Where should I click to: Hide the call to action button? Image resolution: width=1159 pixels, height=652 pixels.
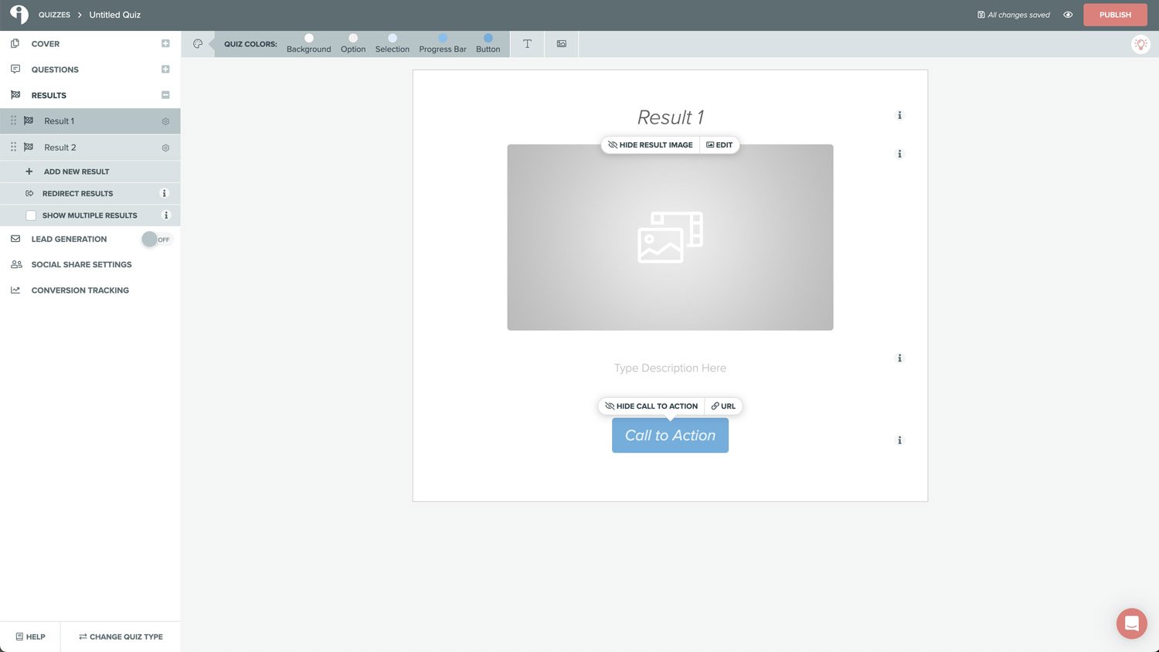point(651,406)
